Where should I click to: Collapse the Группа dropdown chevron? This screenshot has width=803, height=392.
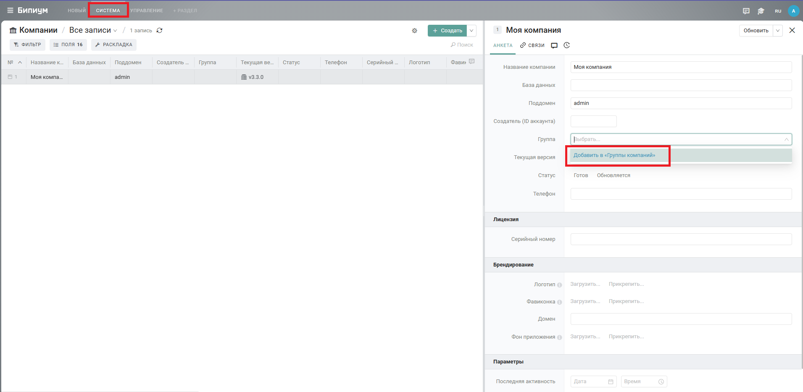786,139
